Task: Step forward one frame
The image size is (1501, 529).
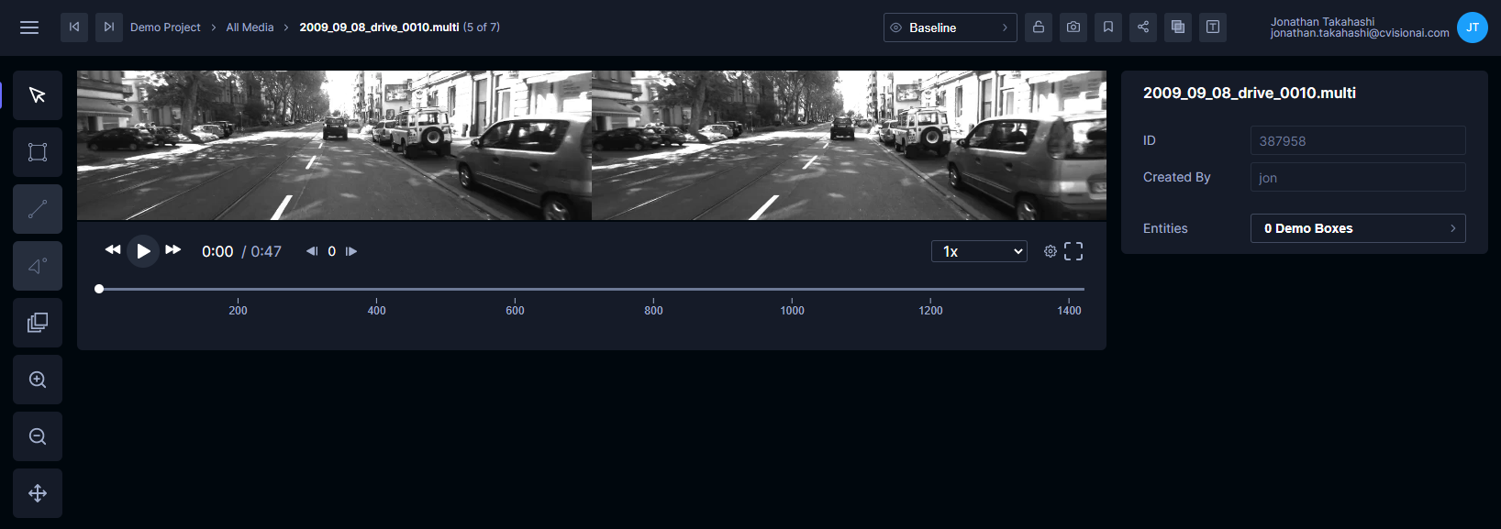Action: (x=351, y=251)
